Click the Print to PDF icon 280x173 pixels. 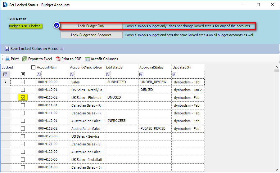tap(58, 59)
